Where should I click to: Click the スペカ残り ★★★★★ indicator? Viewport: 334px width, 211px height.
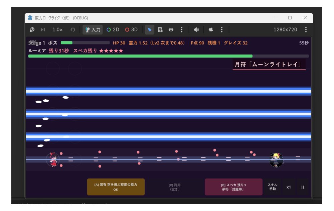(98, 51)
